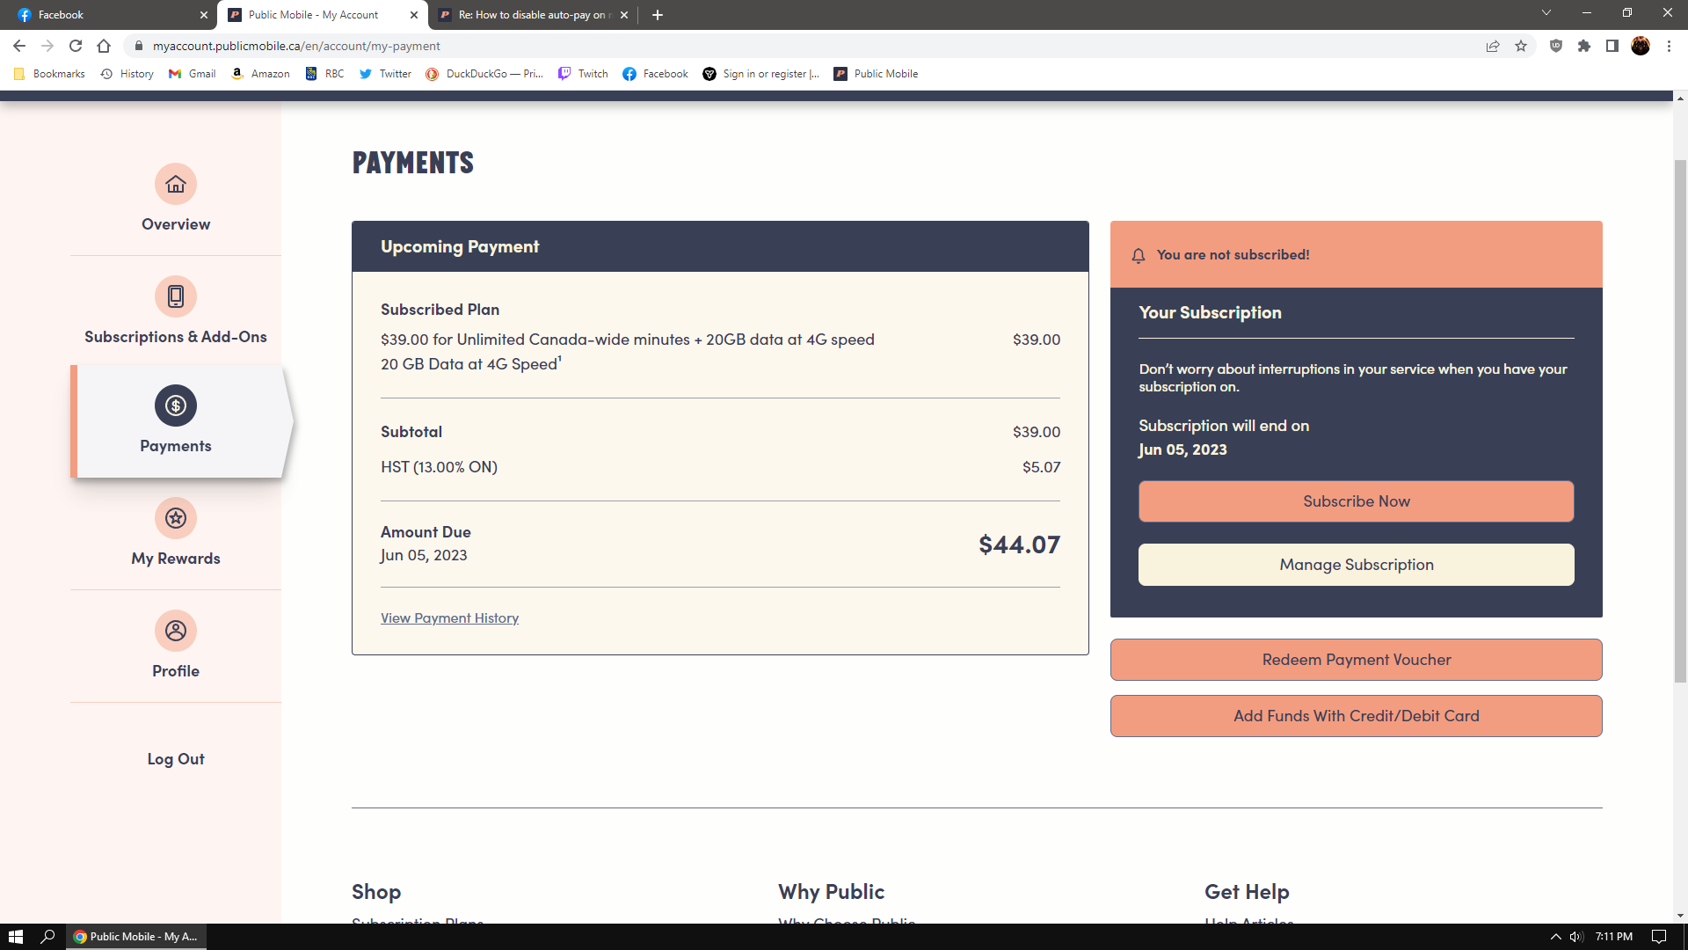Expand the tab search chevron

click(1546, 13)
